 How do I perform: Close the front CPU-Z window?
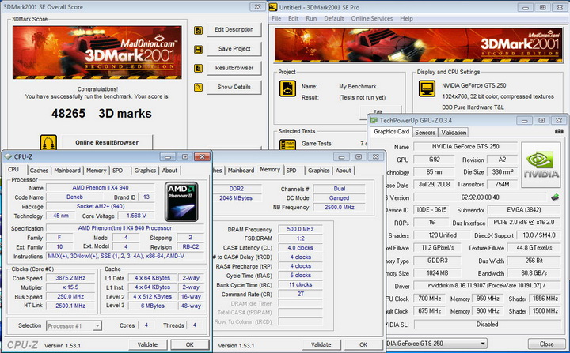pyautogui.click(x=202, y=156)
